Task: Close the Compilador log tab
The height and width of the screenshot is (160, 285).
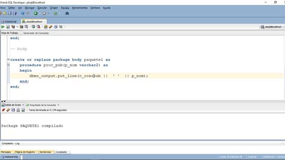Action: pos(69,152)
